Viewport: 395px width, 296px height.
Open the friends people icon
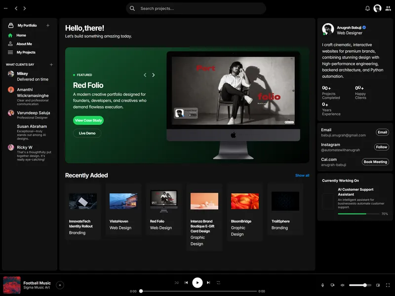[x=388, y=8]
